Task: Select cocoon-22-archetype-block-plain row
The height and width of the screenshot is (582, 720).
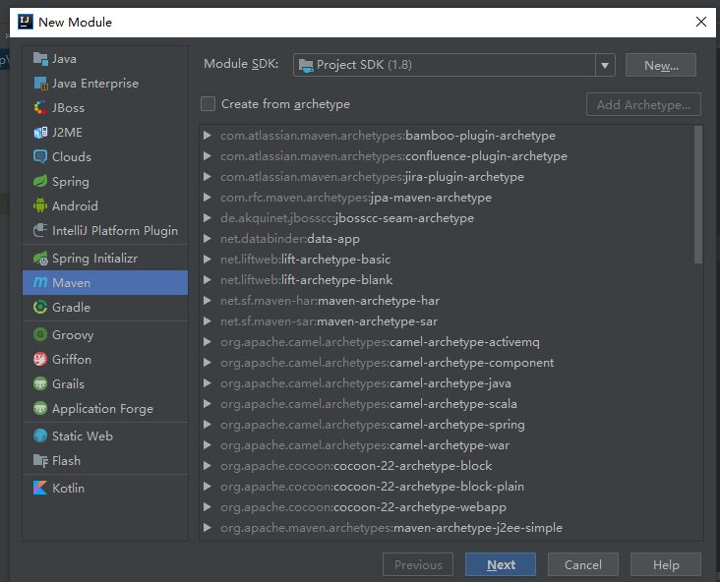Action: (447, 487)
